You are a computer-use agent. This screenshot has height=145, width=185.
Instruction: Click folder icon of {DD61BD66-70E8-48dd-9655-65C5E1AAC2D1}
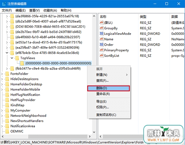tap(12, 27)
